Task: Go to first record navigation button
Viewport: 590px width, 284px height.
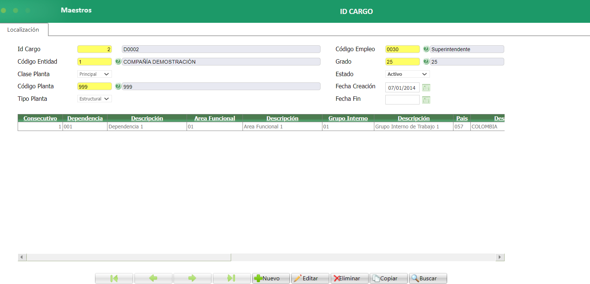Action: [x=114, y=278]
